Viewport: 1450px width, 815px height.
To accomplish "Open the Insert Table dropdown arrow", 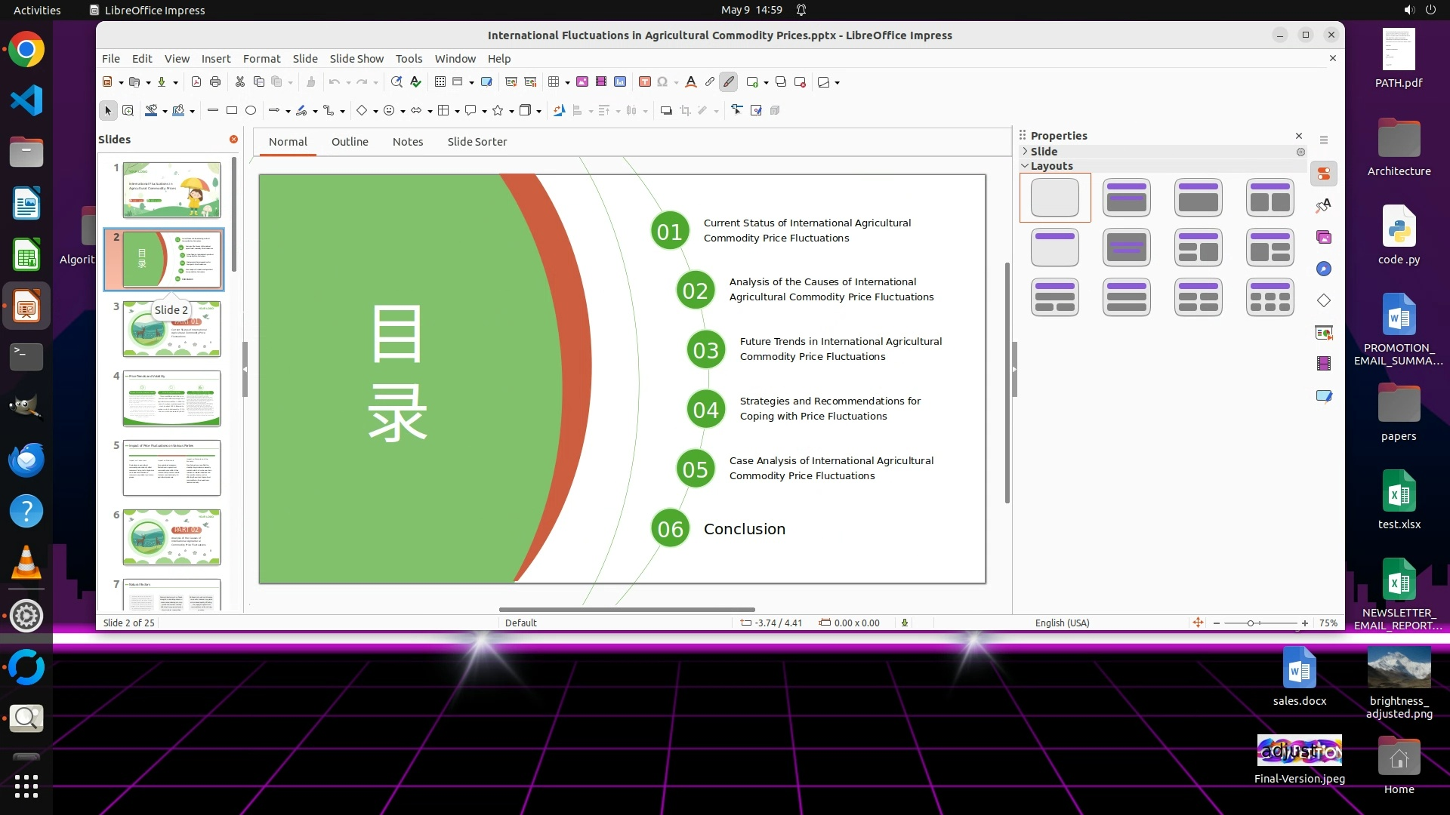I will tap(567, 83).
